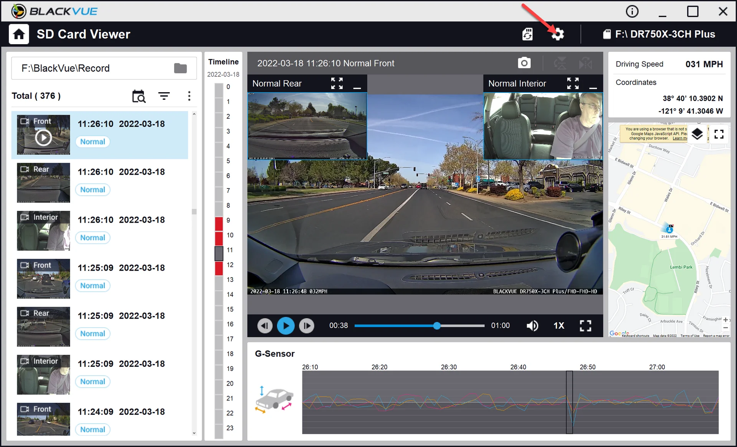Image resolution: width=737 pixels, height=447 pixels.
Task: Go to the Home screen icon
Action: pyautogui.click(x=19, y=34)
